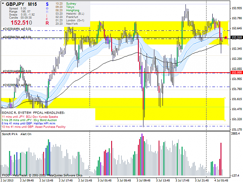Click the red 152.000 price axis tag

pos(237,73)
